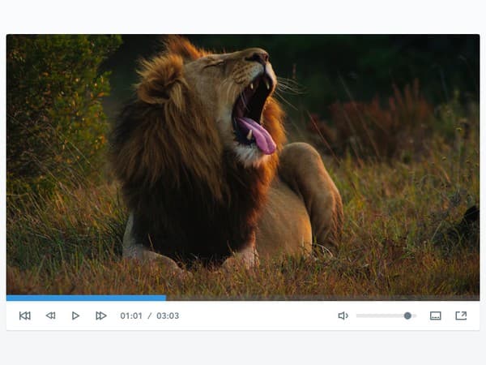Mute audio using the speaker icon
486x365 pixels.
[343, 316]
